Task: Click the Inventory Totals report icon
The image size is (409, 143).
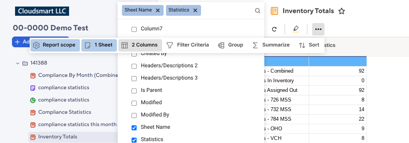Action: (274, 11)
